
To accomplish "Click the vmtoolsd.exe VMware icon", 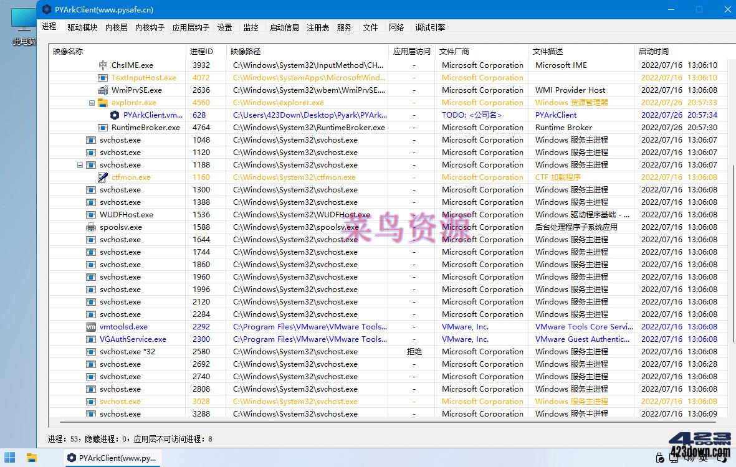I will pyautogui.click(x=90, y=326).
